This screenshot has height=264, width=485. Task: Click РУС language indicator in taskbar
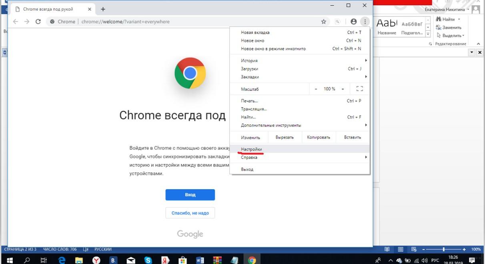(436, 260)
